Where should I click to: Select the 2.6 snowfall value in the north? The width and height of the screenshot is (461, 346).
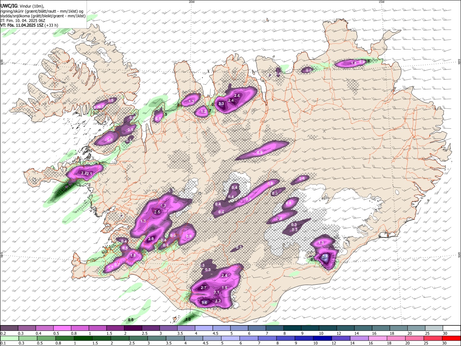point(237,96)
